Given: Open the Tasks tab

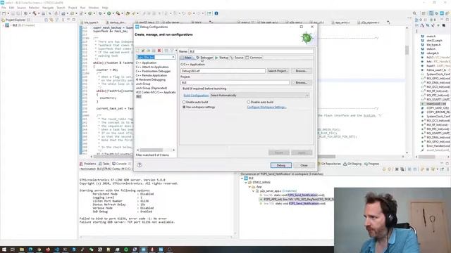Looking at the screenshot, I should click(104, 164).
